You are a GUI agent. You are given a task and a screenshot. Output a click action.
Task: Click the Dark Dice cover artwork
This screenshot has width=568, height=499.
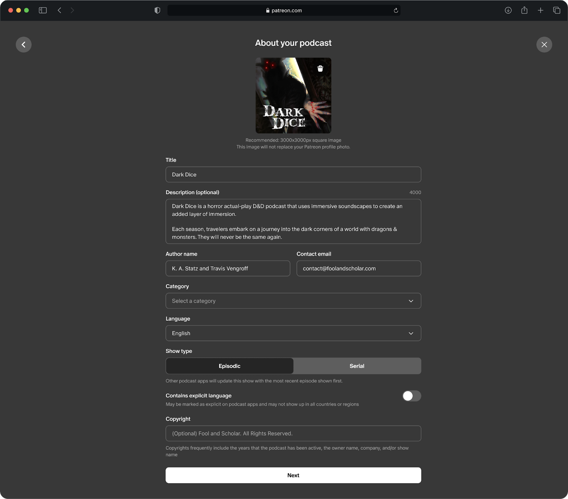(293, 96)
